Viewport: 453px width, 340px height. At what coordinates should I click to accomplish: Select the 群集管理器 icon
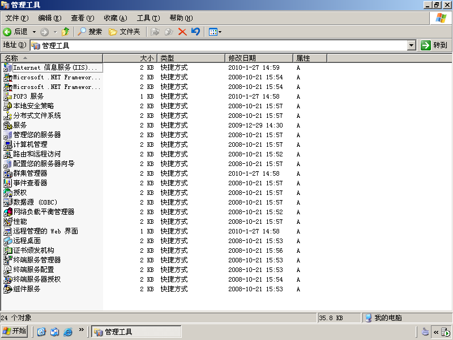(x=7, y=173)
